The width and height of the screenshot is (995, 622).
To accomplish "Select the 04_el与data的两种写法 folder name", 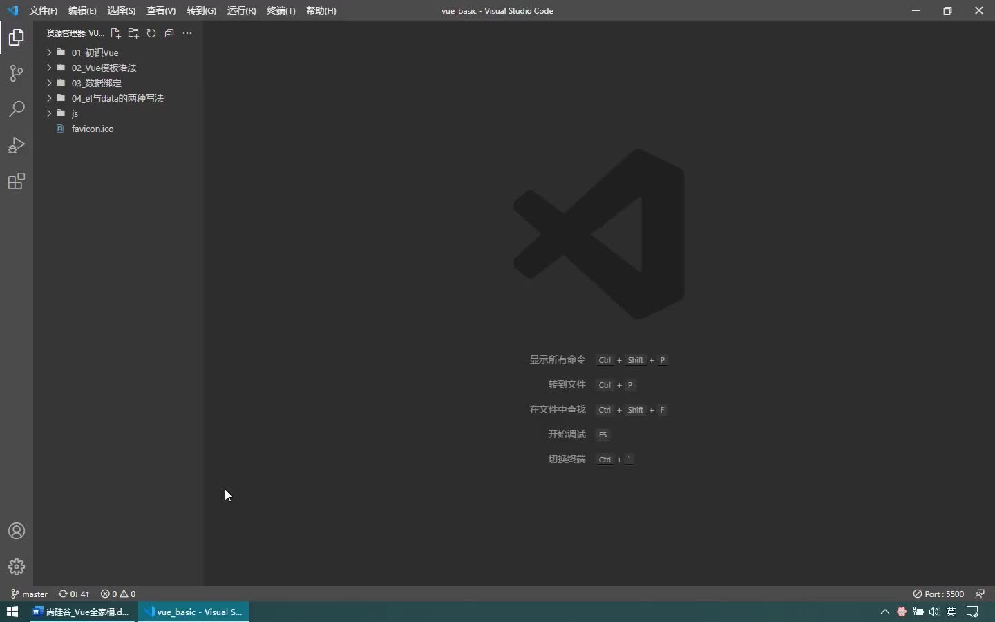I will tap(117, 98).
